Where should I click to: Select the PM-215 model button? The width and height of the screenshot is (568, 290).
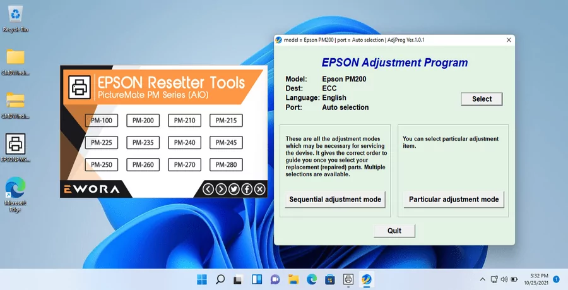pos(226,120)
